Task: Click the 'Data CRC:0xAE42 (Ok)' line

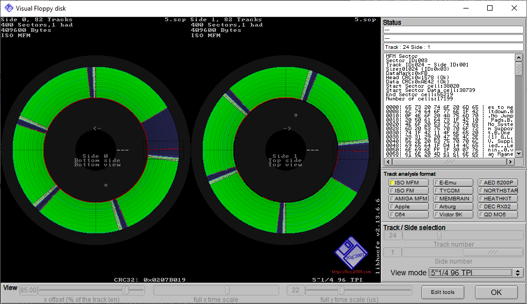Action: click(418, 82)
